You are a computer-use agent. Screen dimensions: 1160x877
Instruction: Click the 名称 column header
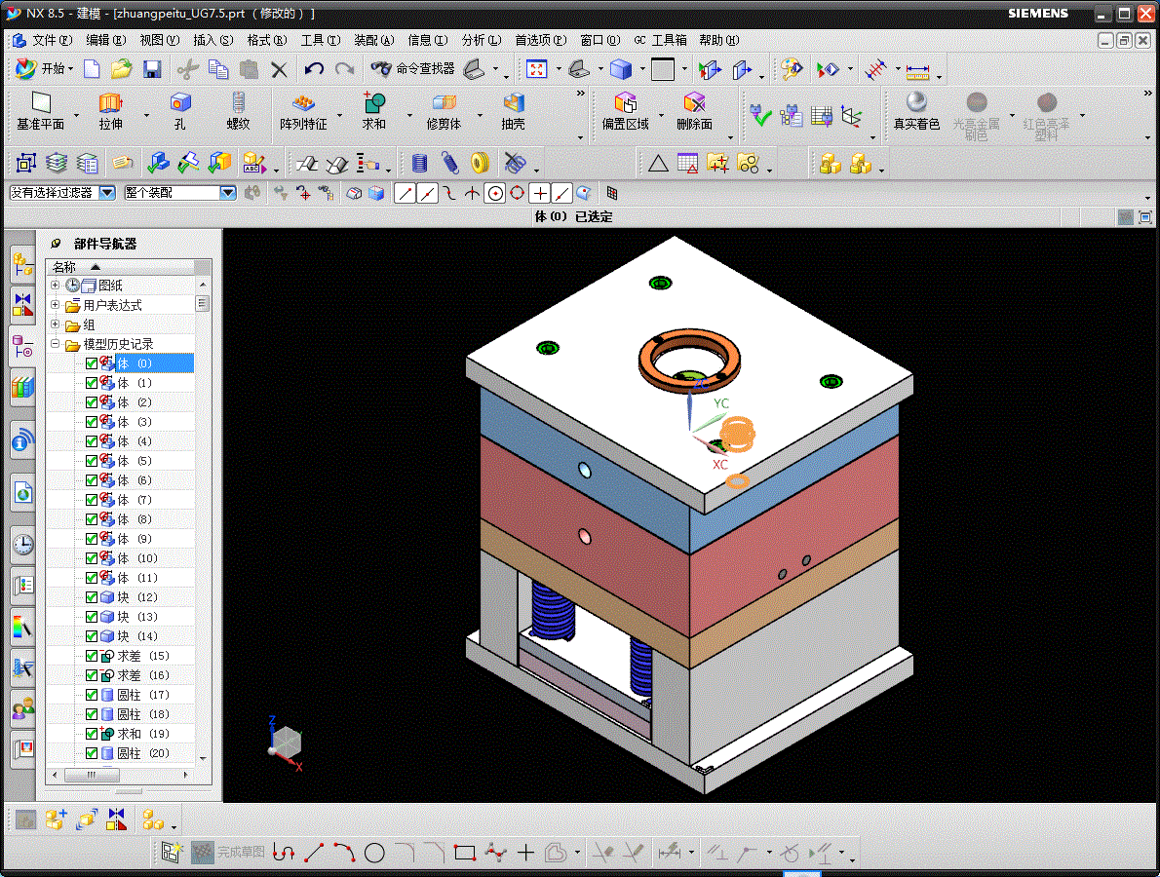click(x=64, y=267)
